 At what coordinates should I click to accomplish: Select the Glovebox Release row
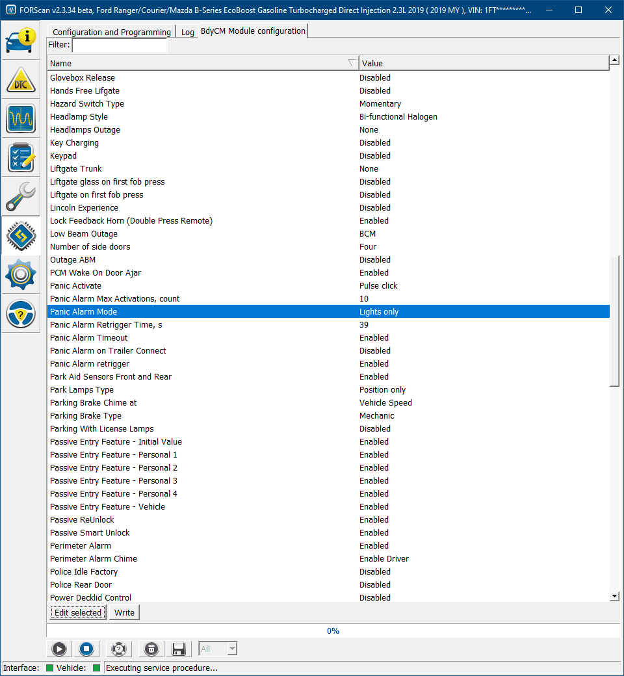[328, 77]
